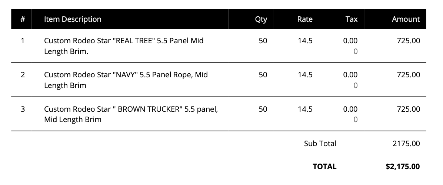The width and height of the screenshot is (443, 185).
Task: Select the BROWN TRUCKER item description
Action: (x=131, y=114)
